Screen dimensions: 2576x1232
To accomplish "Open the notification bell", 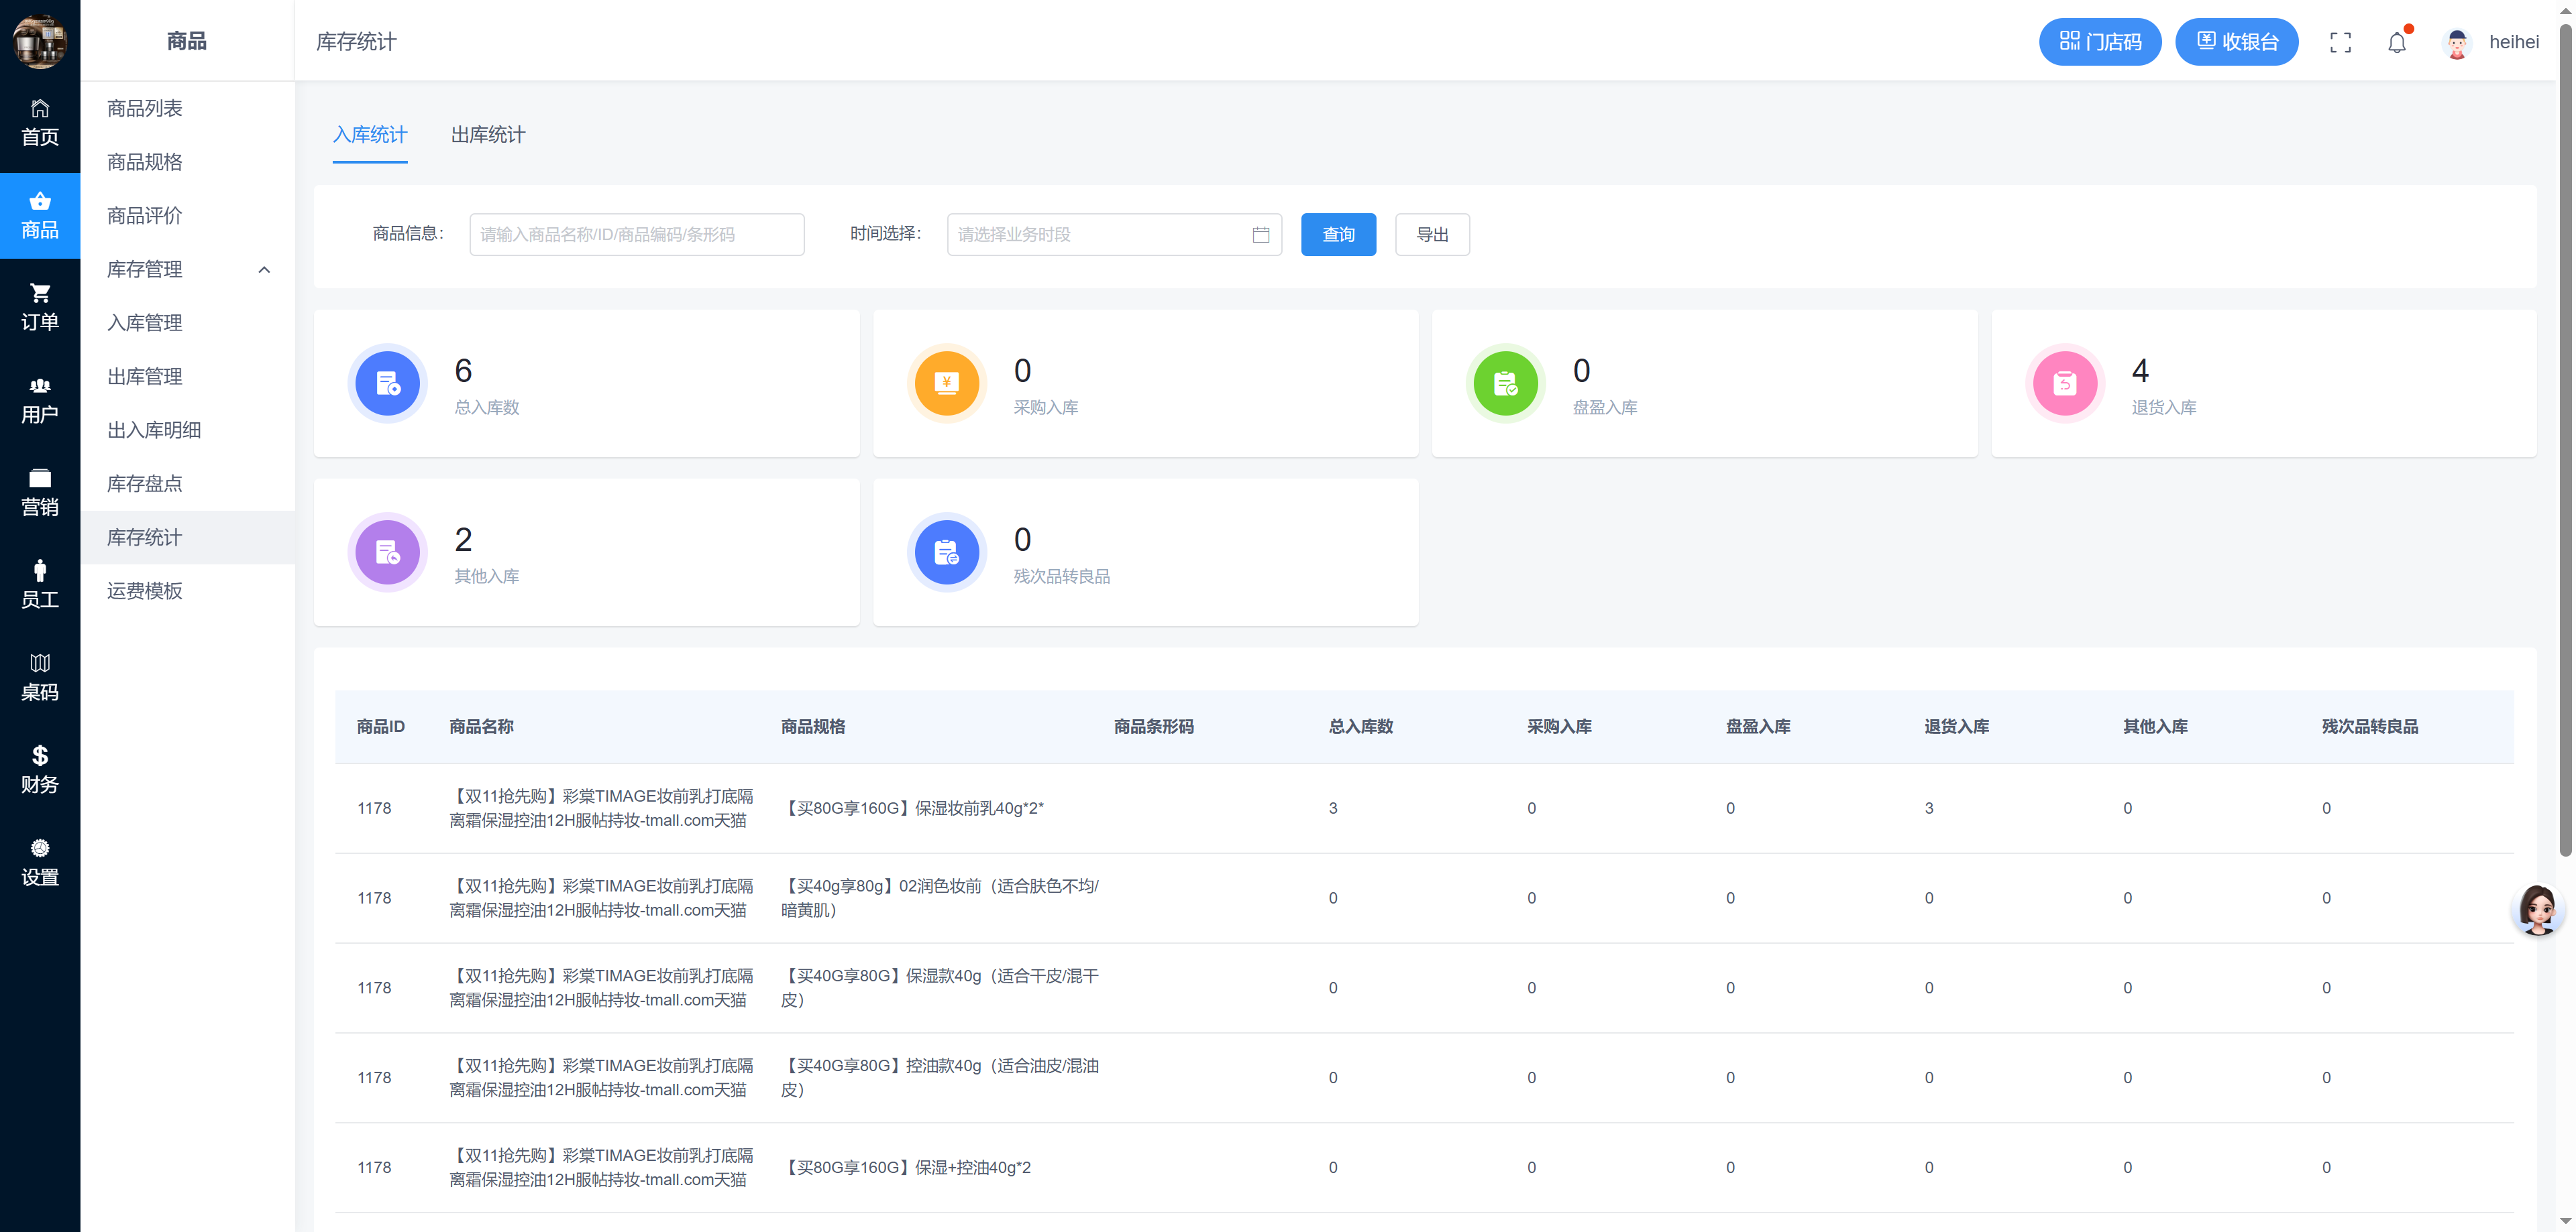I will tap(2397, 42).
